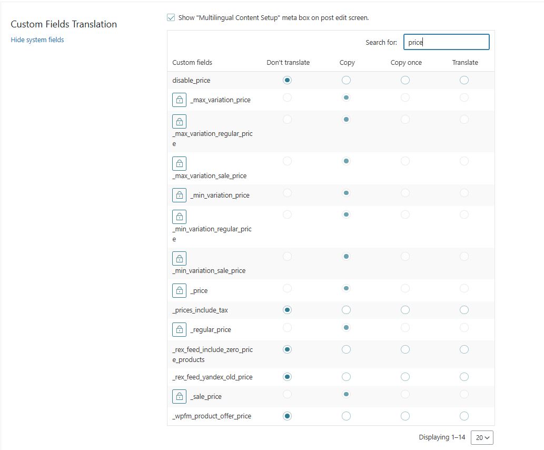Select Don't translate for _prices_include_tax
This screenshot has height=450, width=544.
pos(287,310)
